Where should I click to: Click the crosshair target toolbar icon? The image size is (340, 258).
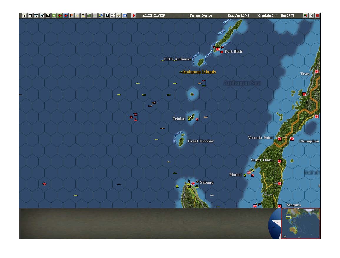click(107, 16)
